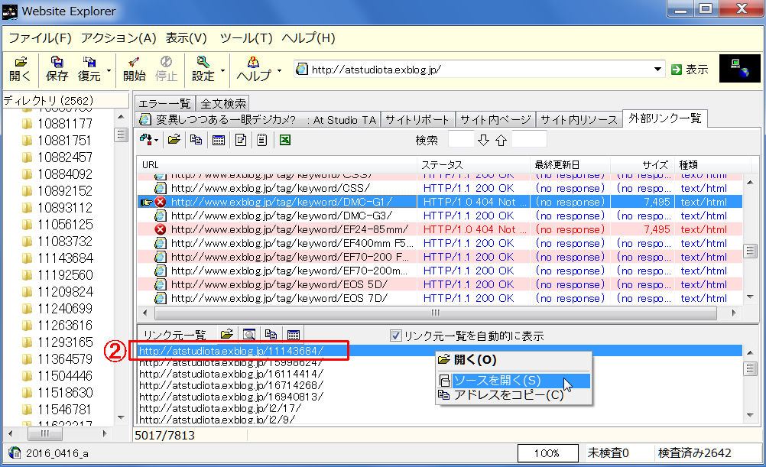This screenshot has width=766, height=467.
Task: Click the edit document icon in list toolbar
Action: pos(240,140)
